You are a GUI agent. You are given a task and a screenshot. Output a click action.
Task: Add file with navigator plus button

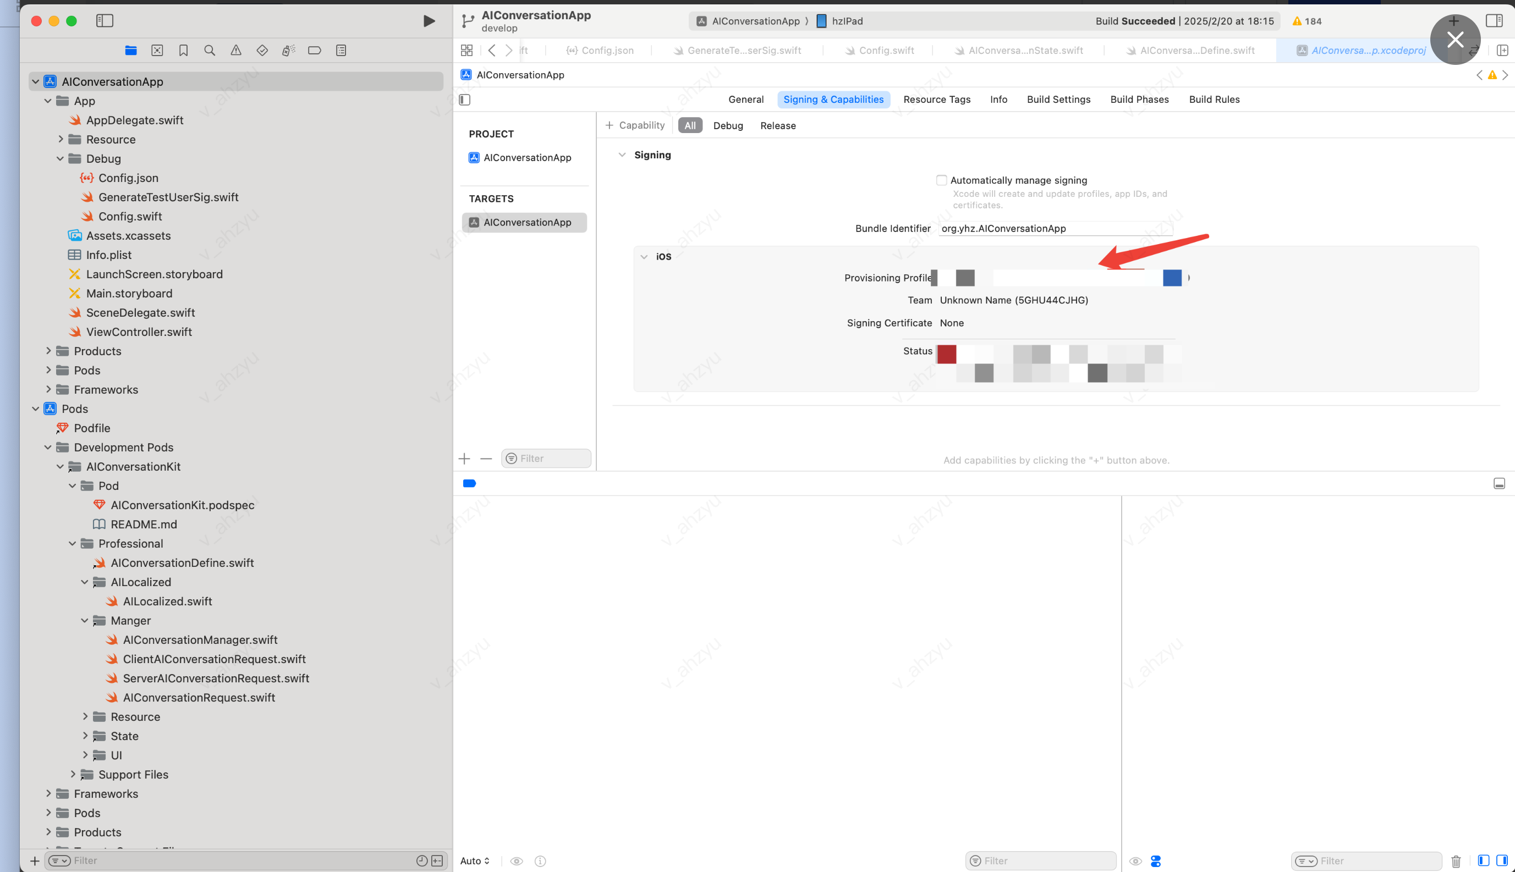pyautogui.click(x=35, y=860)
